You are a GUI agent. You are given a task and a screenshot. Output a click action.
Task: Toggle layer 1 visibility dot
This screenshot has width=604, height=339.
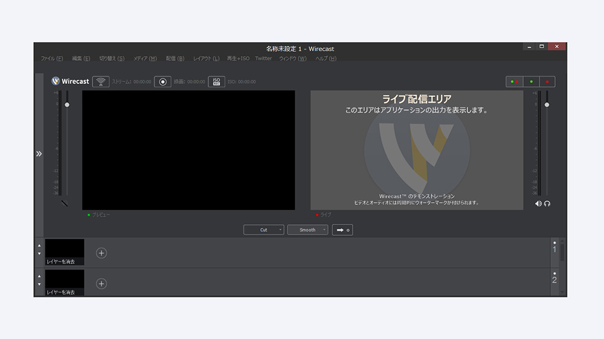554,243
